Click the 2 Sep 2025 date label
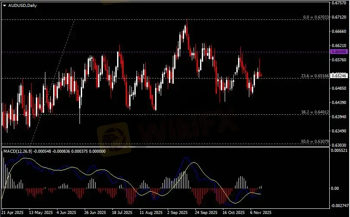The height and width of the screenshot is (217, 350). click(x=177, y=213)
